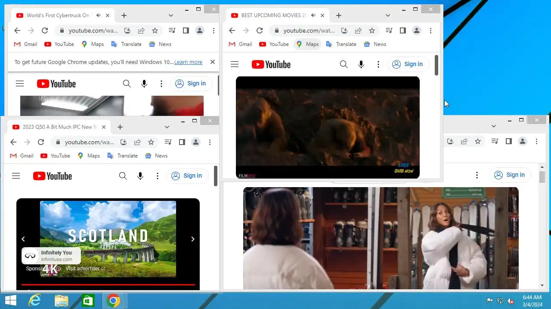Show next ad image in Q50 window
Viewport: 551px width, 309px height.
193,239
